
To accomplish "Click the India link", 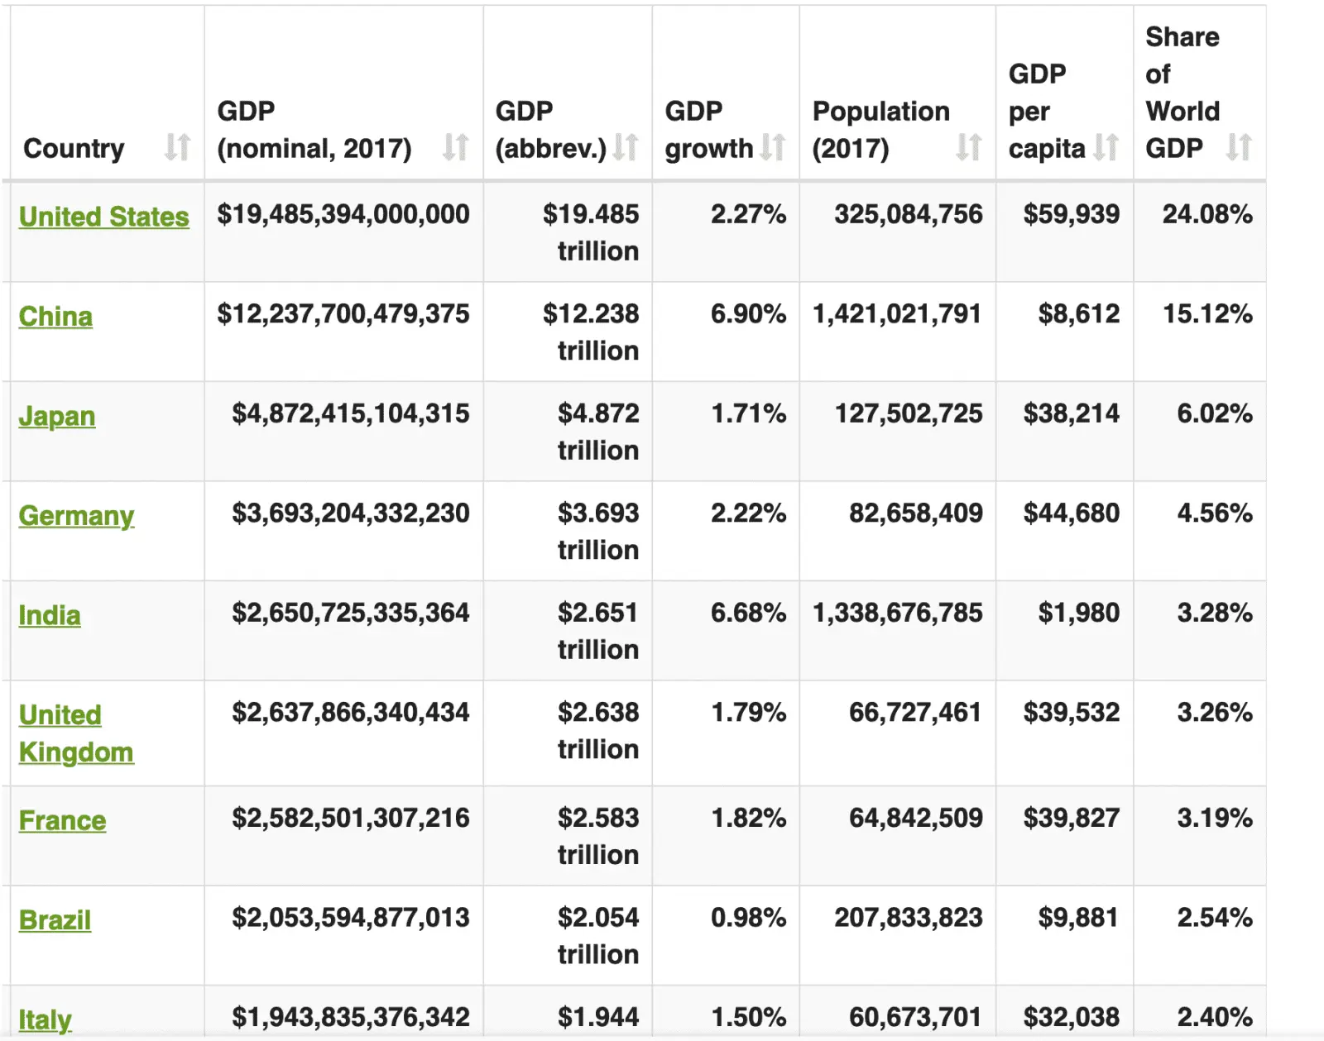I will tap(50, 615).
